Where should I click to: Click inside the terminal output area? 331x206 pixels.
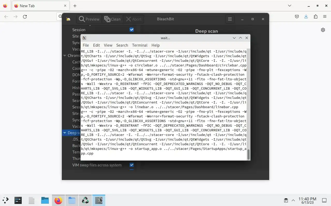(164, 104)
